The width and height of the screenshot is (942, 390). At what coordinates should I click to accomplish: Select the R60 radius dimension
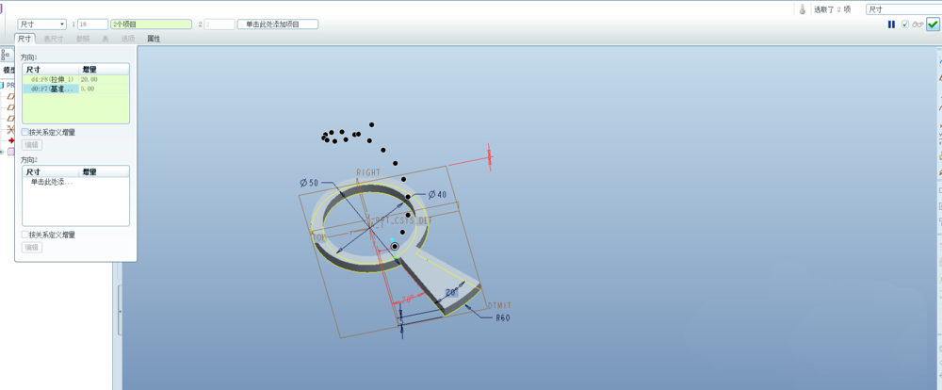[503, 317]
